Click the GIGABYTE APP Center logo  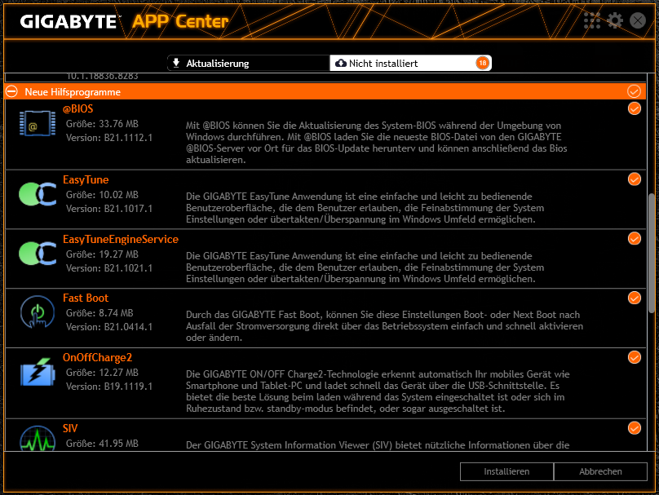pyautogui.click(x=124, y=21)
